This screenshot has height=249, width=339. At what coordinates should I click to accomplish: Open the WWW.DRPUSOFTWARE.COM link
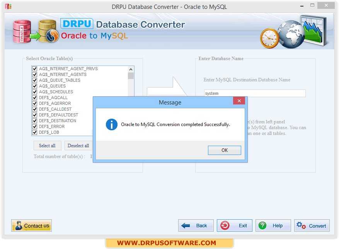click(167, 243)
